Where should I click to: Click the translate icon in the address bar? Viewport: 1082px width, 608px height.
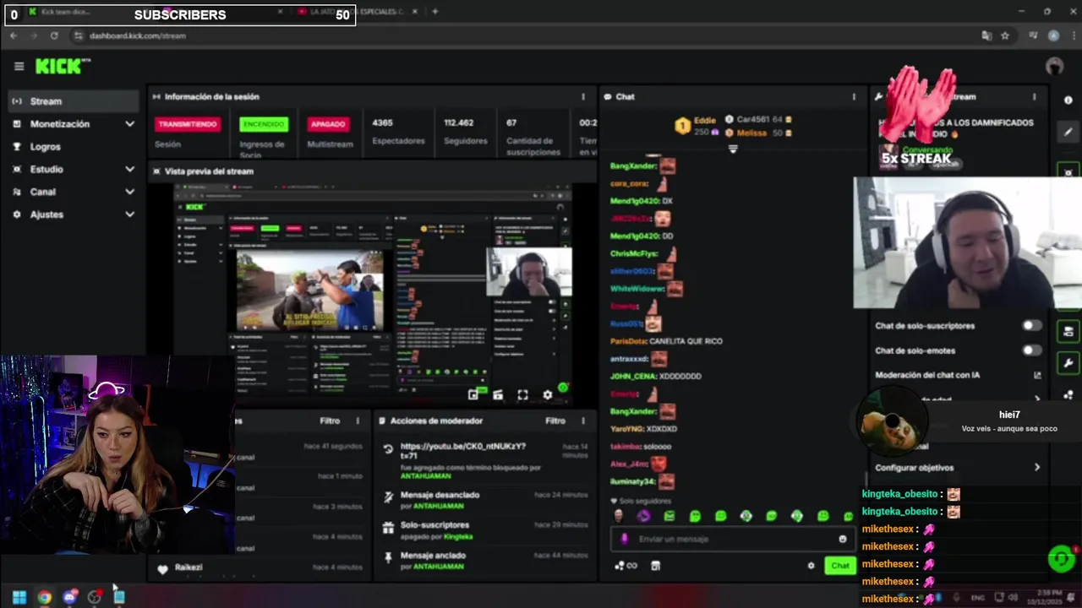coord(986,35)
